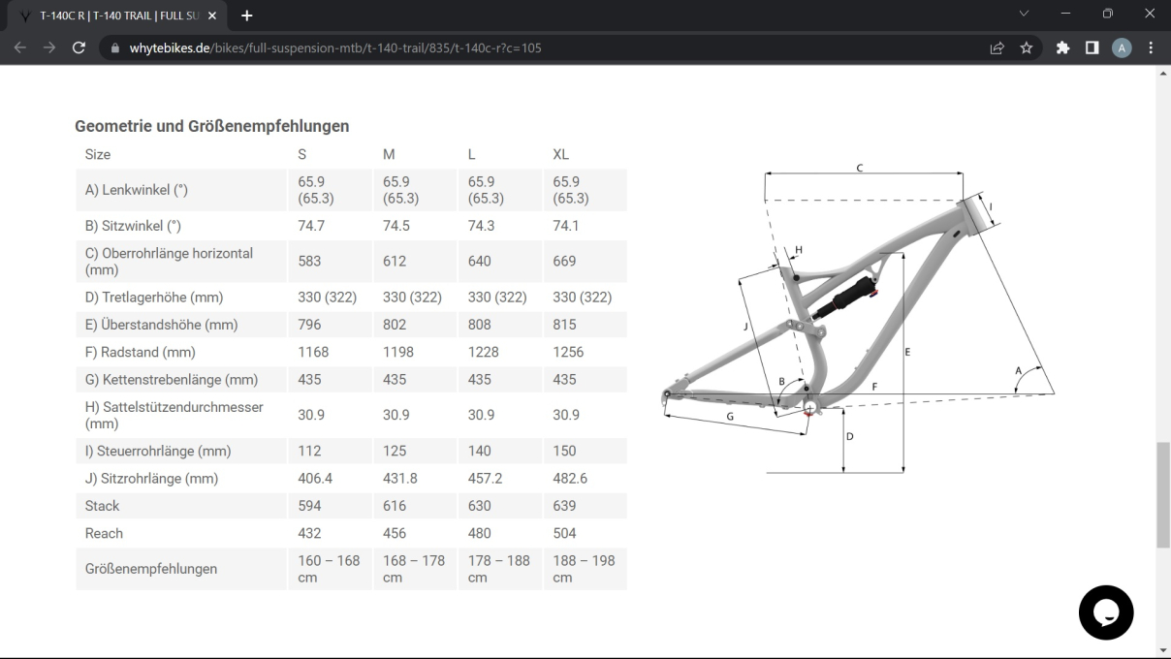
Task: Click Stack value '639'
Action: (x=564, y=506)
